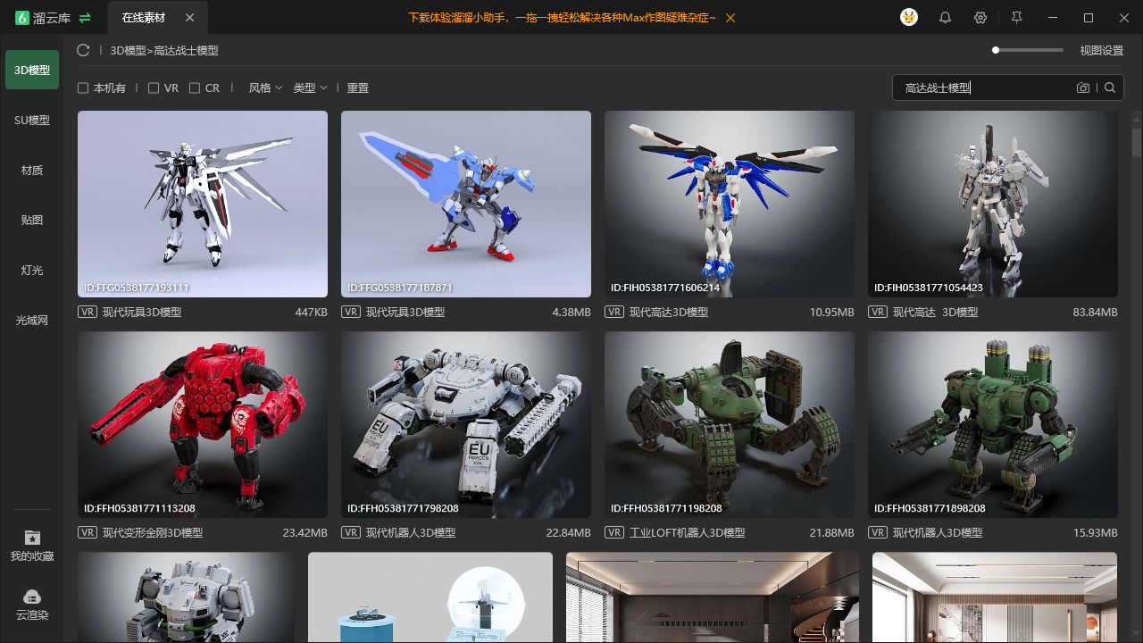
Task: Click the VR badge of the 22.84MB model
Action: (351, 532)
